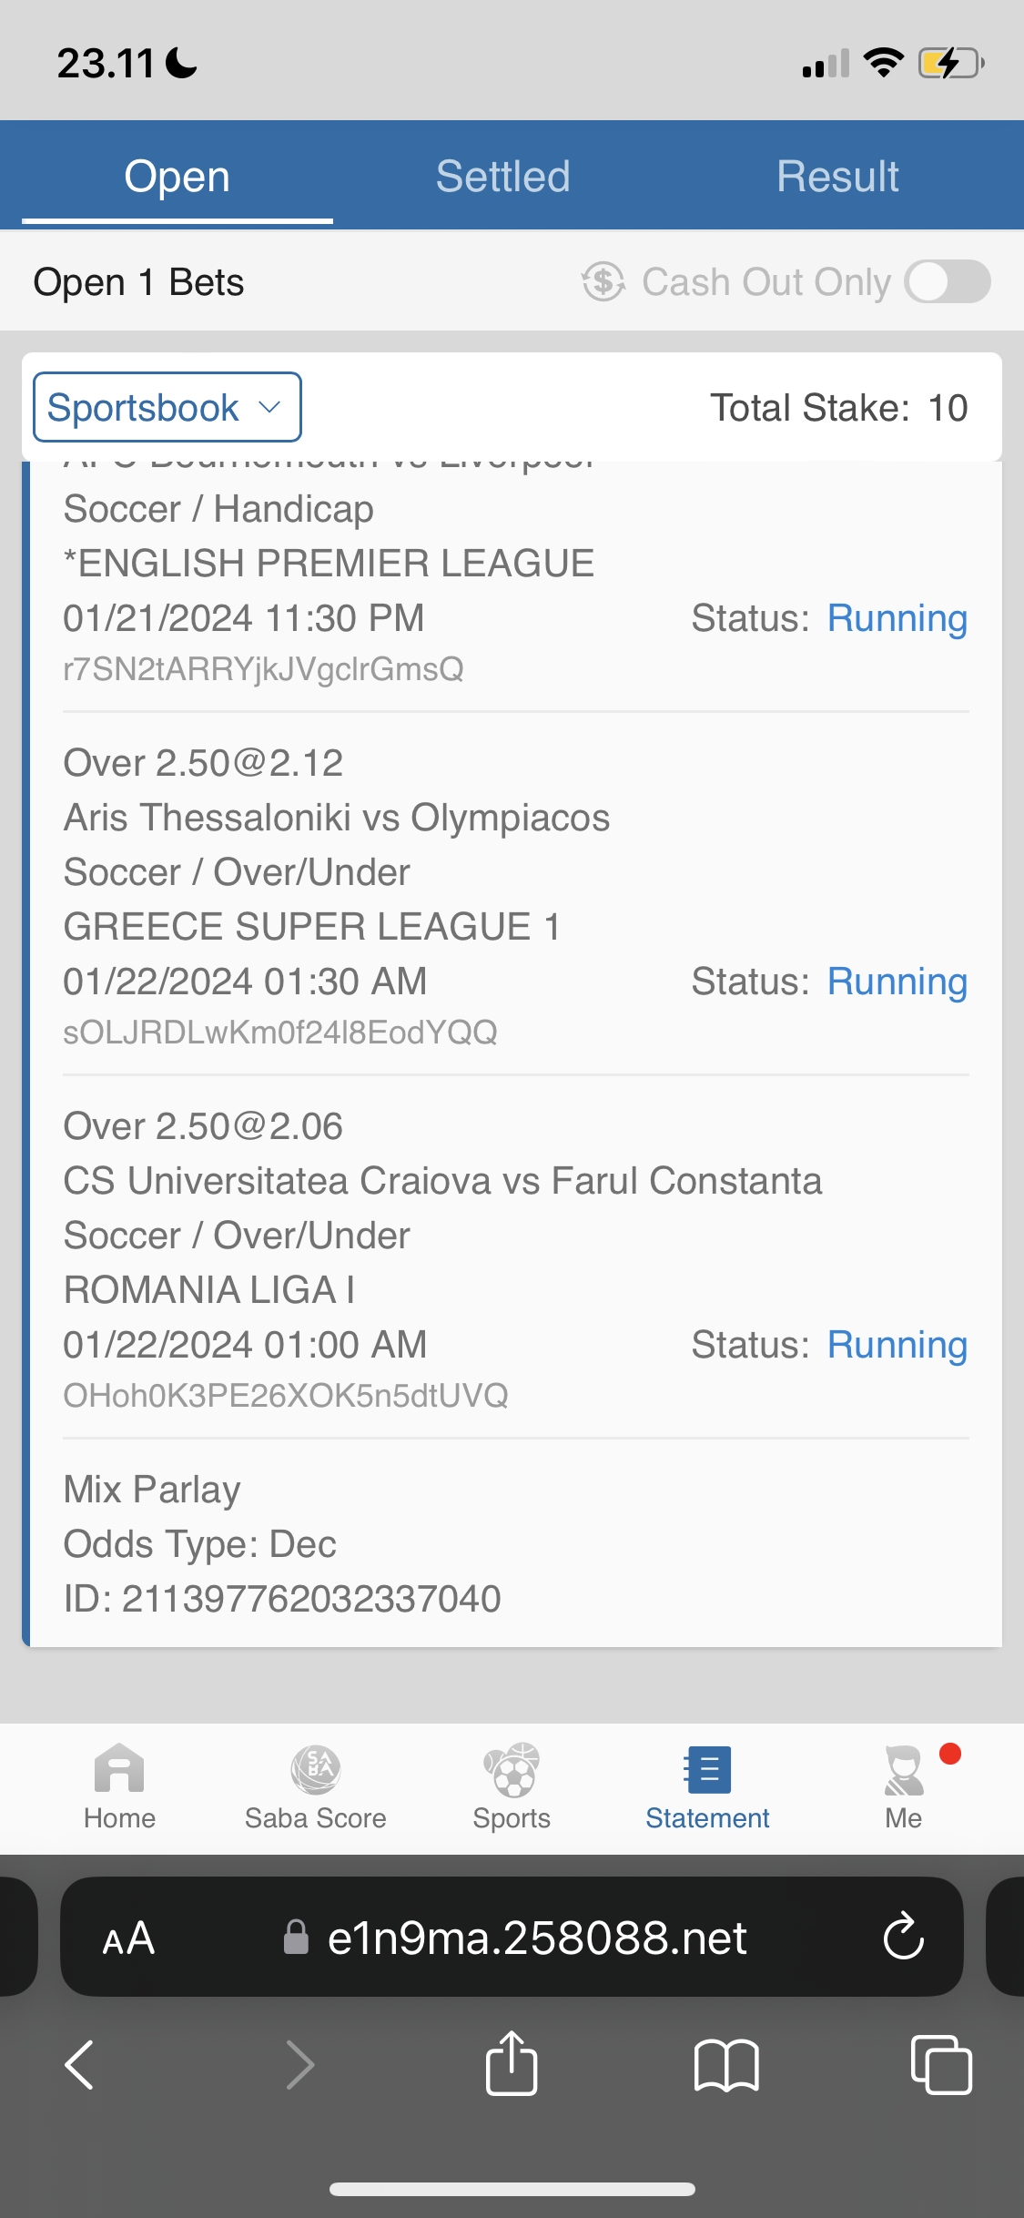This screenshot has height=2218, width=1024.
Task: Switch to the Result tab
Action: click(x=837, y=177)
